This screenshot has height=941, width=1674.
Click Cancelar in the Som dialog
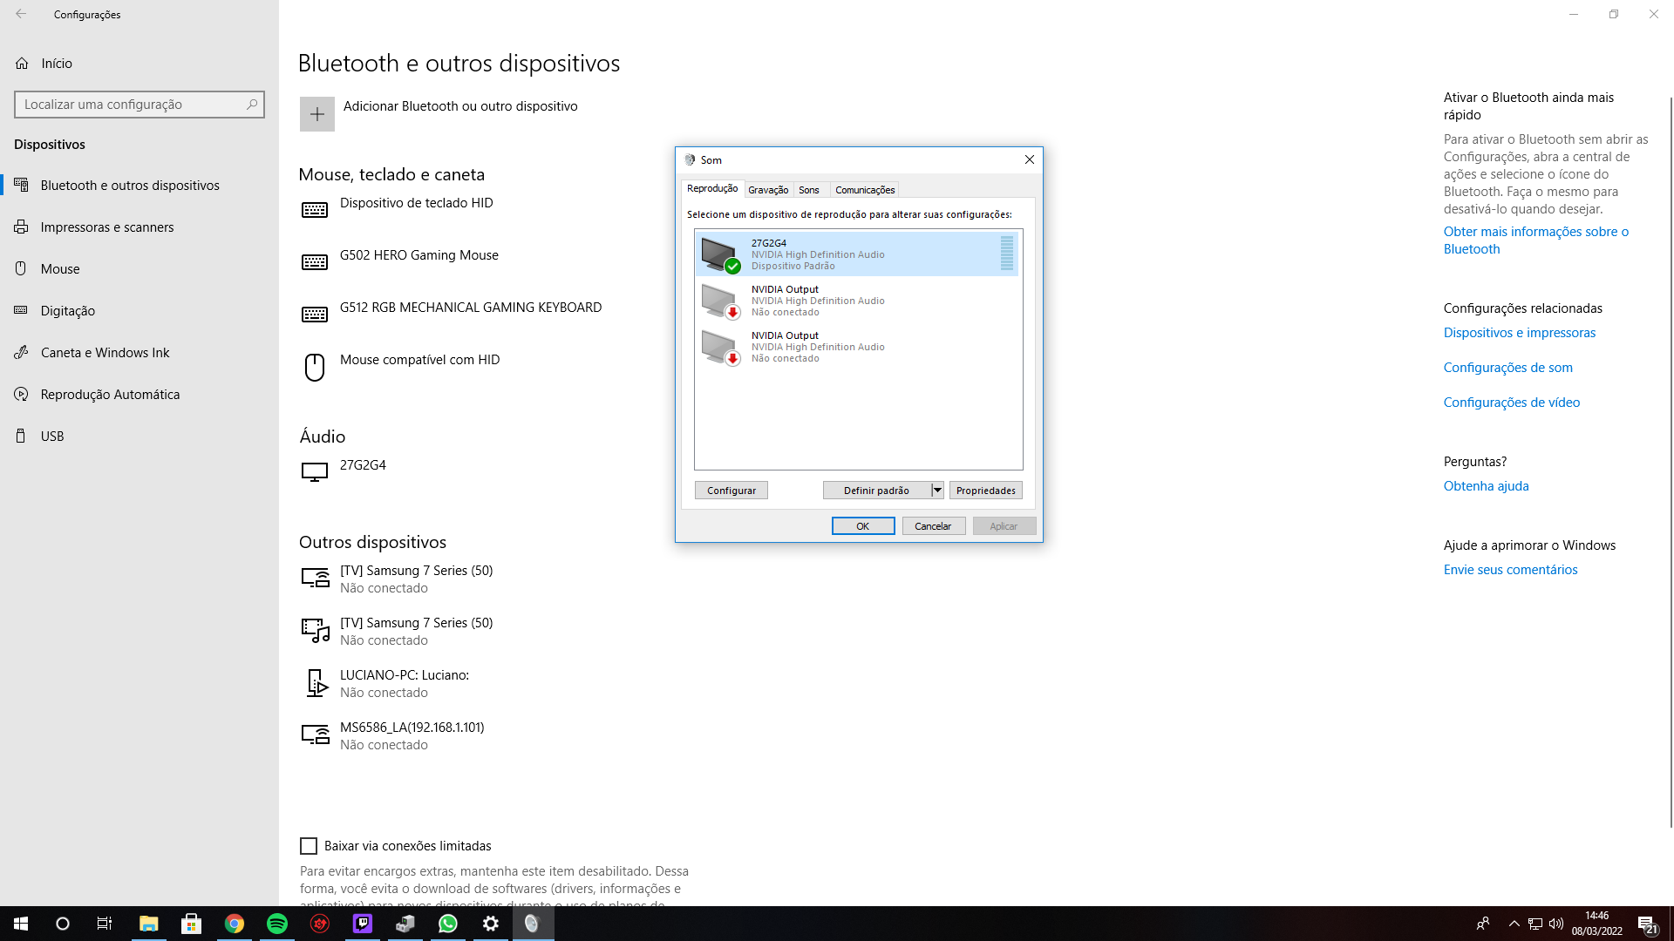933,526
